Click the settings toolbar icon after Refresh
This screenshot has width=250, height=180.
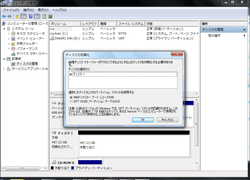coord(50,16)
